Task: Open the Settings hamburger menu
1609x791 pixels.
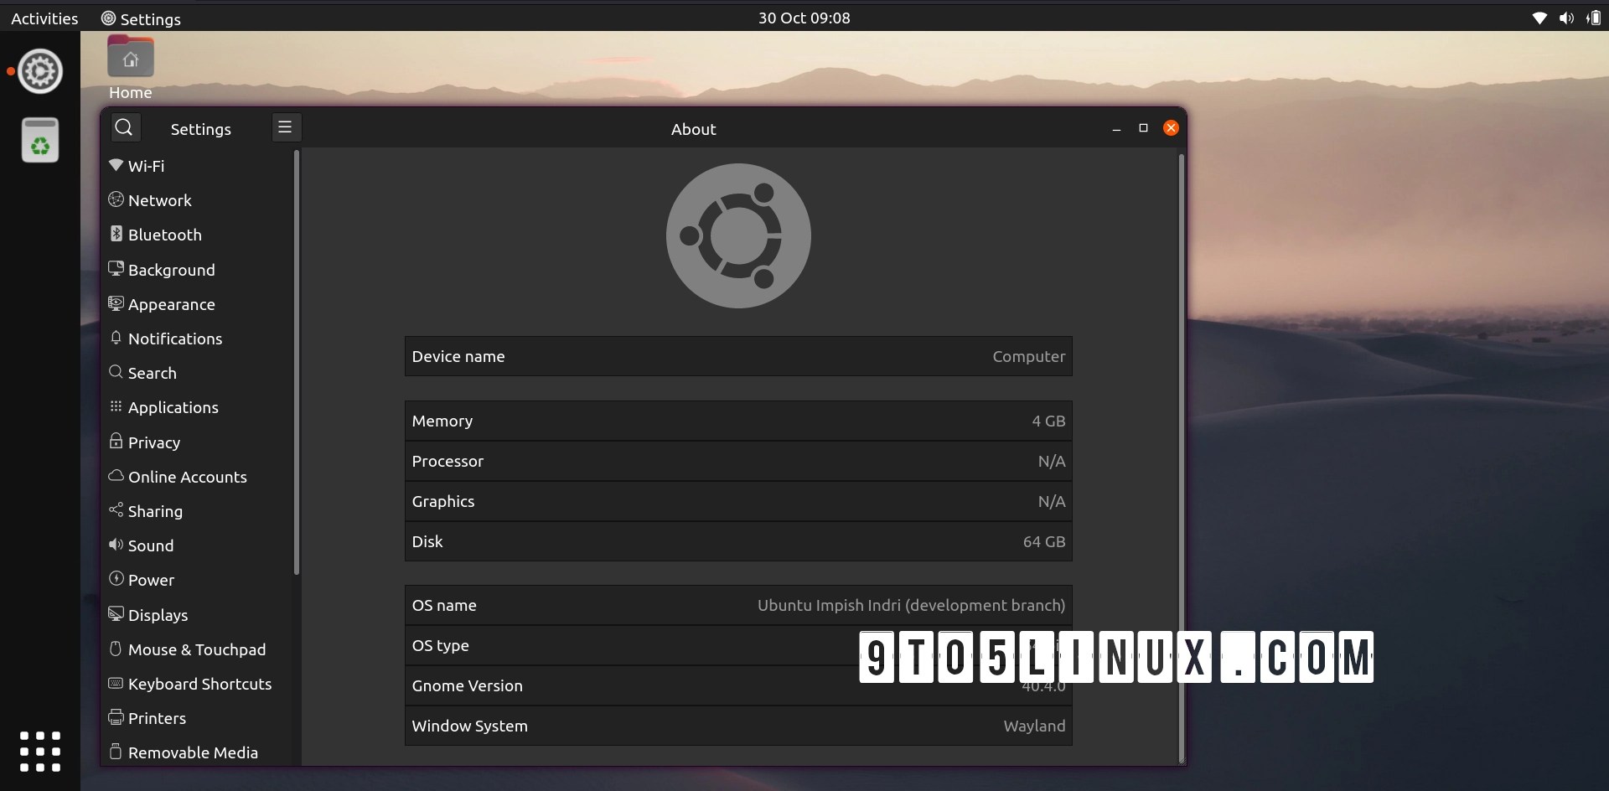Action: [x=285, y=127]
